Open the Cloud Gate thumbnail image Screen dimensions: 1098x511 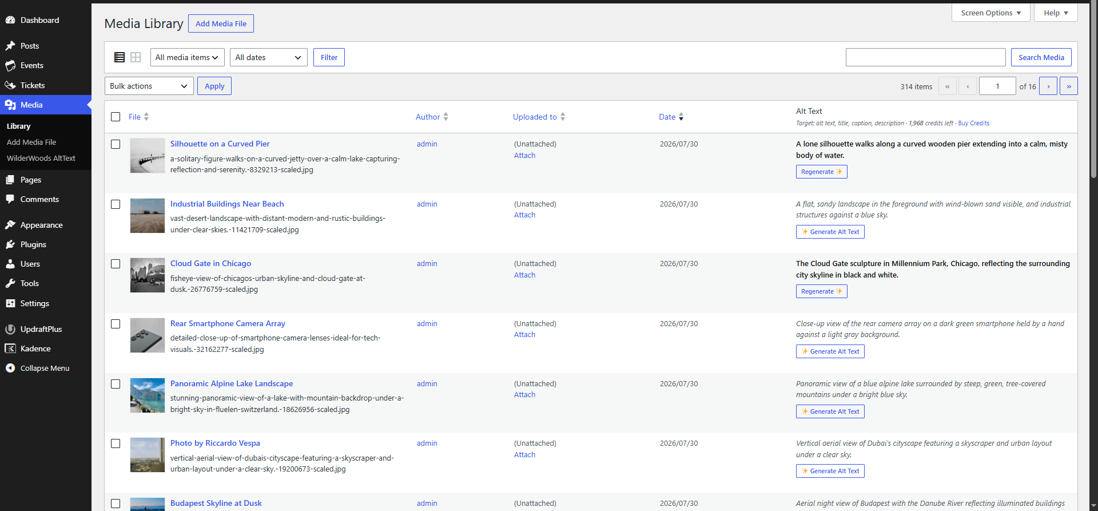(x=148, y=275)
